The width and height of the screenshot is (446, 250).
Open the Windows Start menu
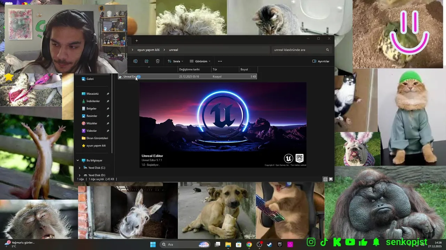(153, 244)
